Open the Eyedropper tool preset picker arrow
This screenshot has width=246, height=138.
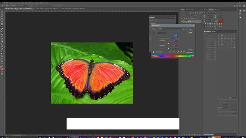[x=9, y=6]
